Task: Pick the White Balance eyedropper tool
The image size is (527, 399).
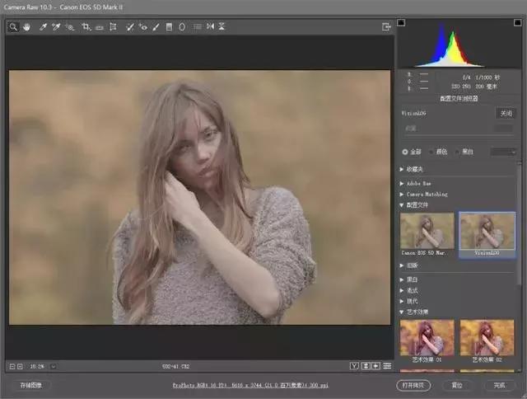Action: tap(42, 27)
